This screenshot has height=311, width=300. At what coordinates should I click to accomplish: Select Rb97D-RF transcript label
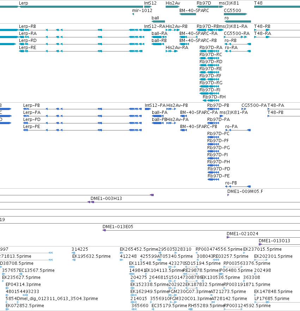pyautogui.click(x=210, y=75)
